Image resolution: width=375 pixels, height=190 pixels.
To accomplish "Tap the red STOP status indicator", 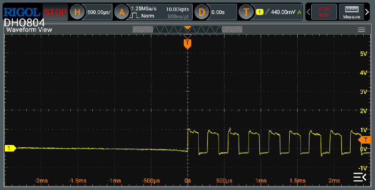I will tap(55, 12).
